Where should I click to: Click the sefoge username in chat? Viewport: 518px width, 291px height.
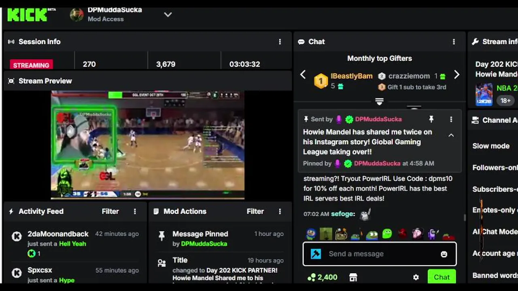[x=343, y=214]
